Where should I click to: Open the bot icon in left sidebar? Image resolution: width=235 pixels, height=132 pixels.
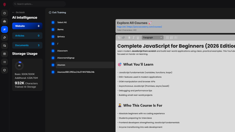tap(4, 21)
